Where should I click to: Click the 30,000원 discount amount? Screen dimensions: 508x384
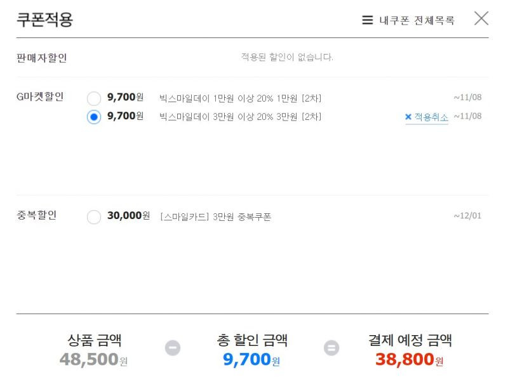129,216
